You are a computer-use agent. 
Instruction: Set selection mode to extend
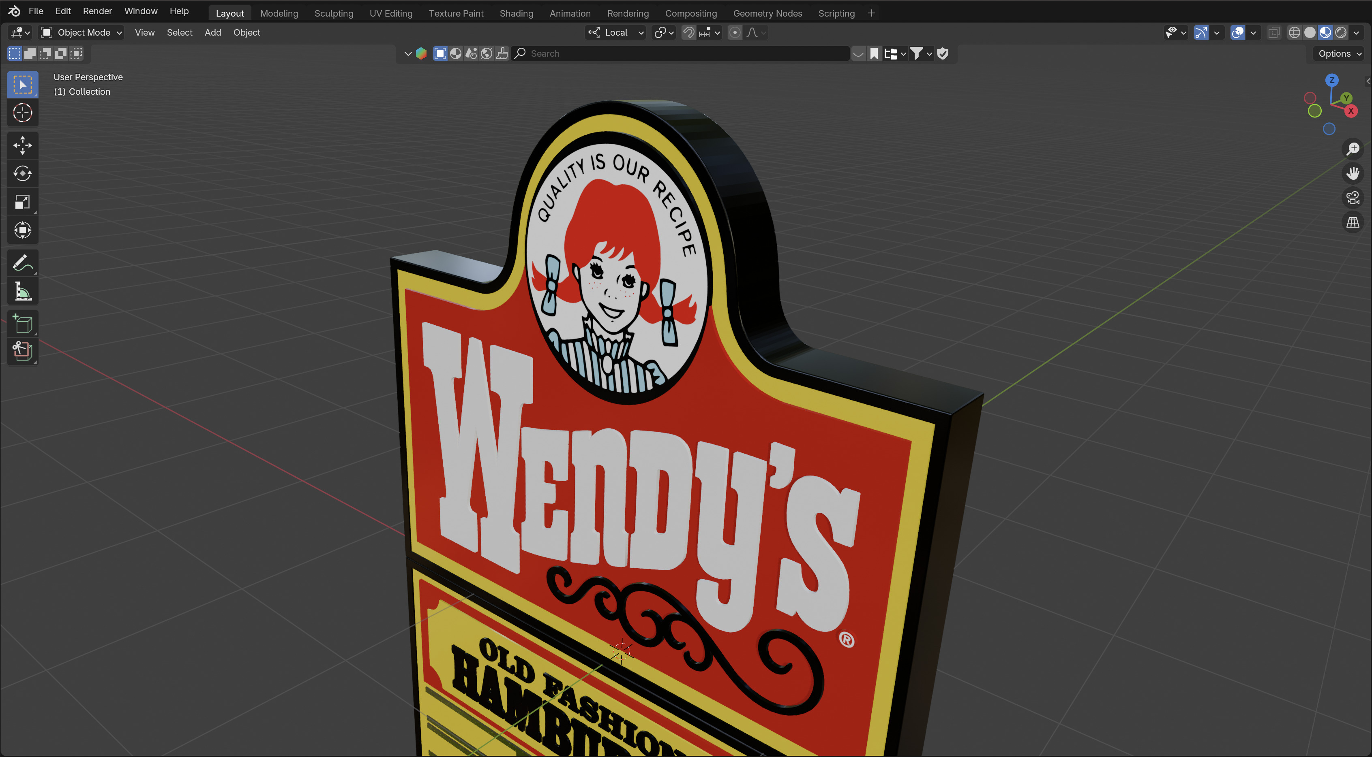30,53
